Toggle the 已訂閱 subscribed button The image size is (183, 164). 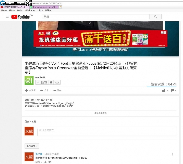point(42,83)
